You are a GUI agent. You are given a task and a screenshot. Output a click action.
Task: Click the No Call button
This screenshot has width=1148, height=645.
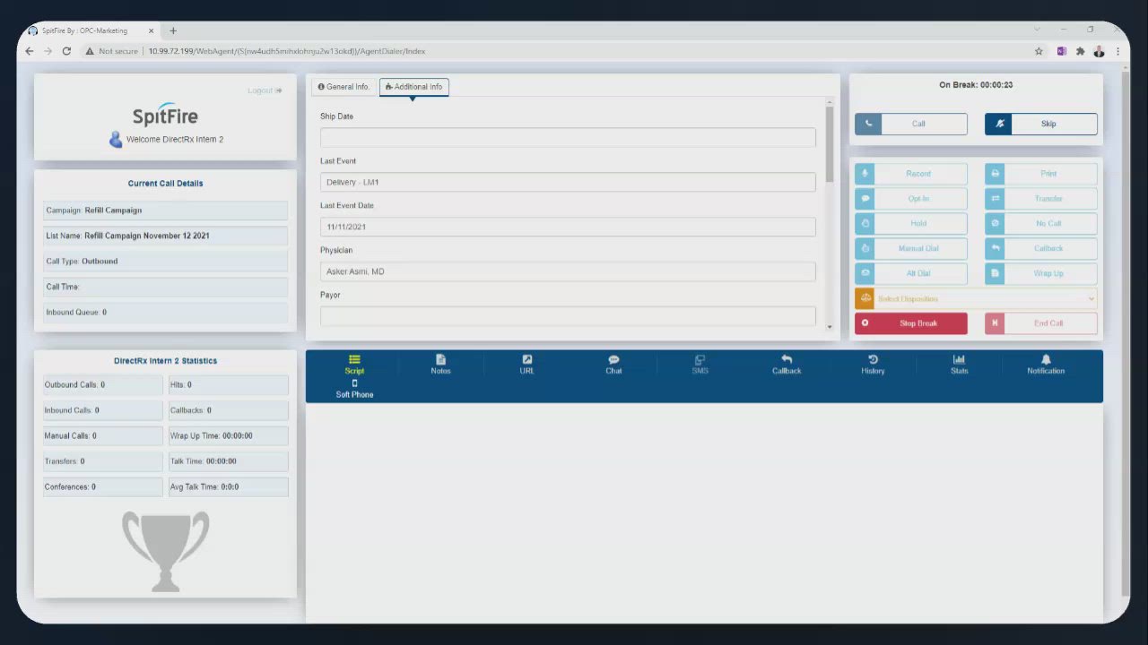(x=1041, y=223)
